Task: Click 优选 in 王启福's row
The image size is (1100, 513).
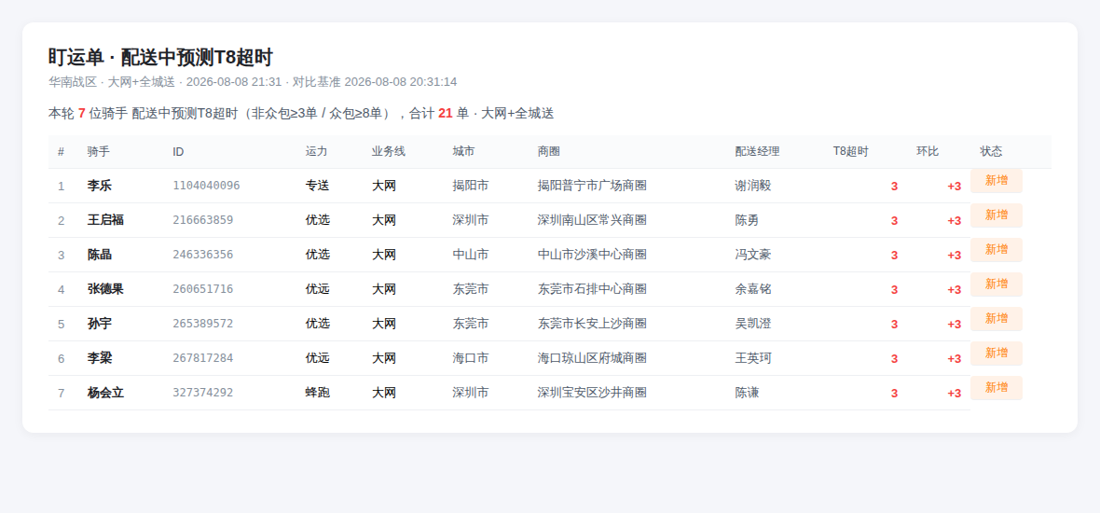Action: (x=317, y=220)
